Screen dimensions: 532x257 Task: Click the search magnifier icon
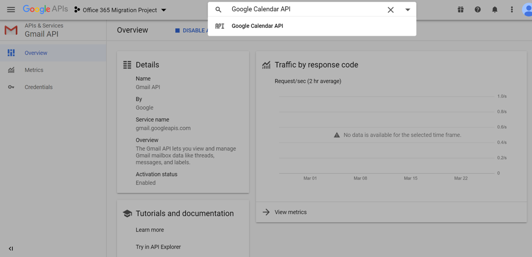218,10
